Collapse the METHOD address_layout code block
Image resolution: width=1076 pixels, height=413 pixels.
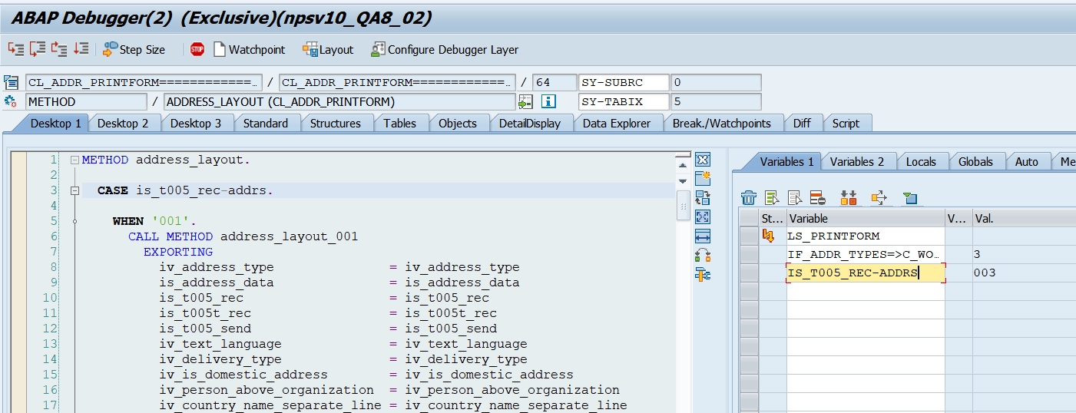coord(74,160)
